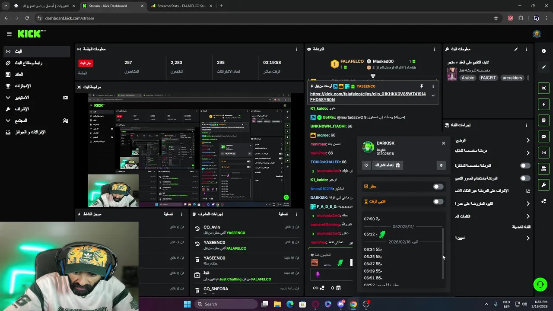Click the external link icon on the AI moderation row
The width and height of the screenshot is (553, 311).
(528, 190)
